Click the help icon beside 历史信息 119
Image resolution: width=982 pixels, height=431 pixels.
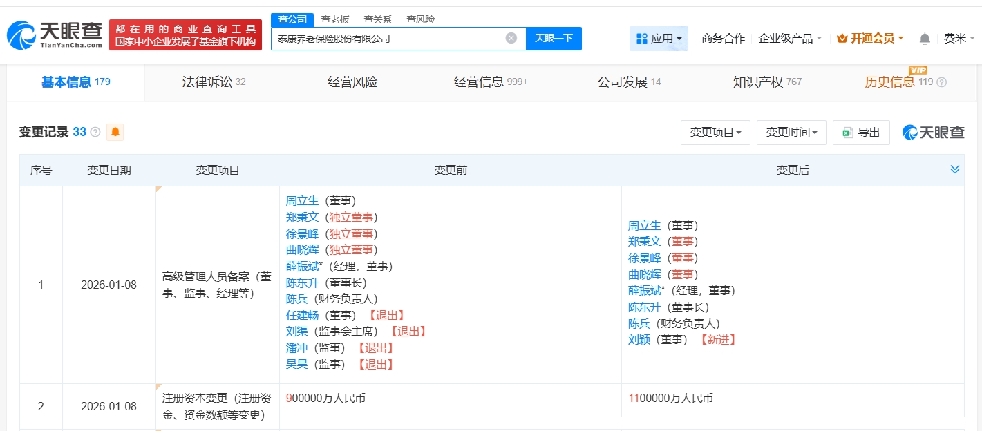tap(941, 82)
